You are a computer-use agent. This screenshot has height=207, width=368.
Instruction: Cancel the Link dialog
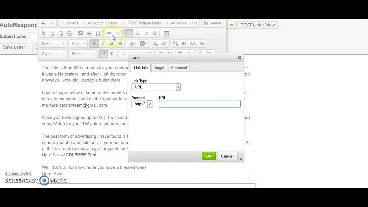[227, 156]
